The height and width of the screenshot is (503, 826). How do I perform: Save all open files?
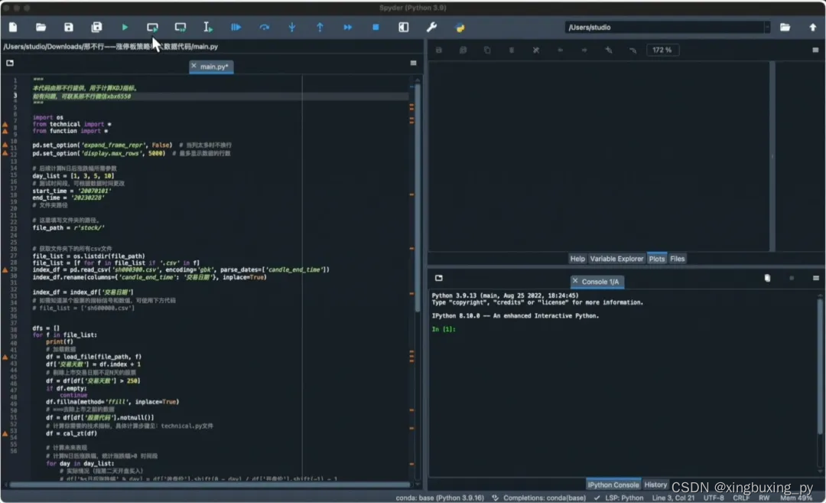[96, 28]
